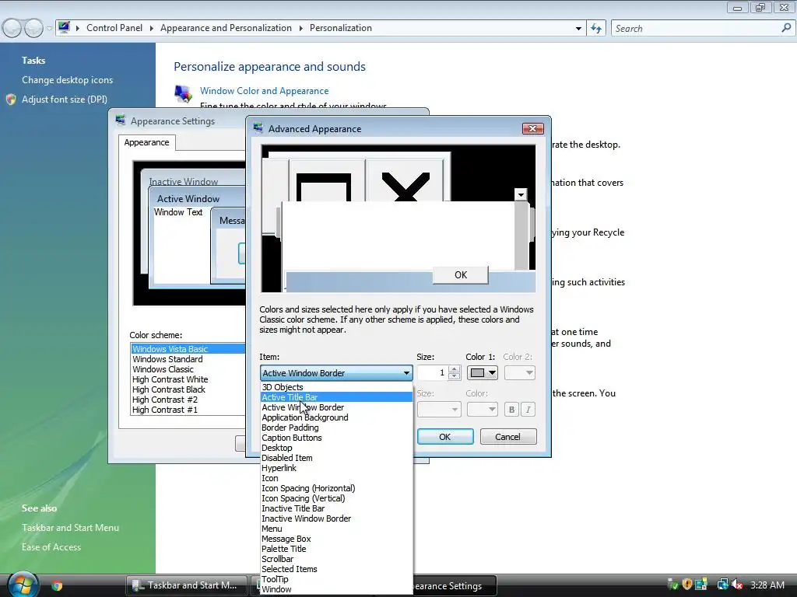Launch Chrome from the taskbar

[57, 585]
